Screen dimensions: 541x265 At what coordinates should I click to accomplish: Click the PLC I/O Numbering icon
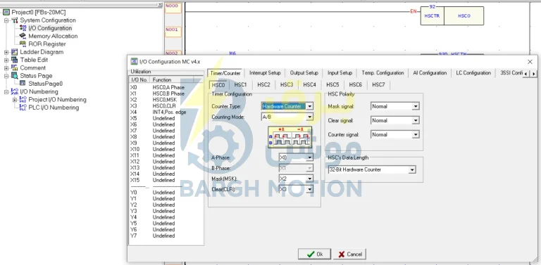point(23,108)
